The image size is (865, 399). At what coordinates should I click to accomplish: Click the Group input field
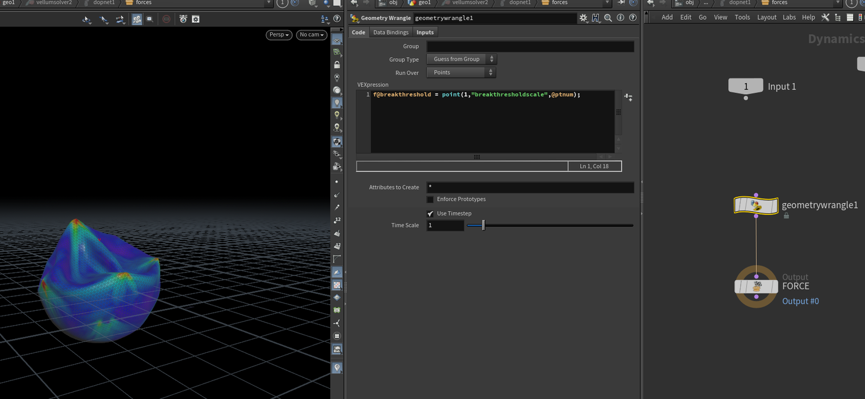click(x=530, y=46)
